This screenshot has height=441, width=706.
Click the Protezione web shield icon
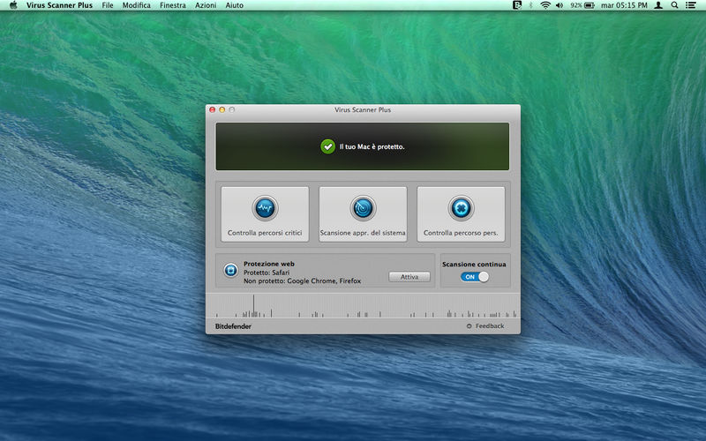[x=231, y=270]
